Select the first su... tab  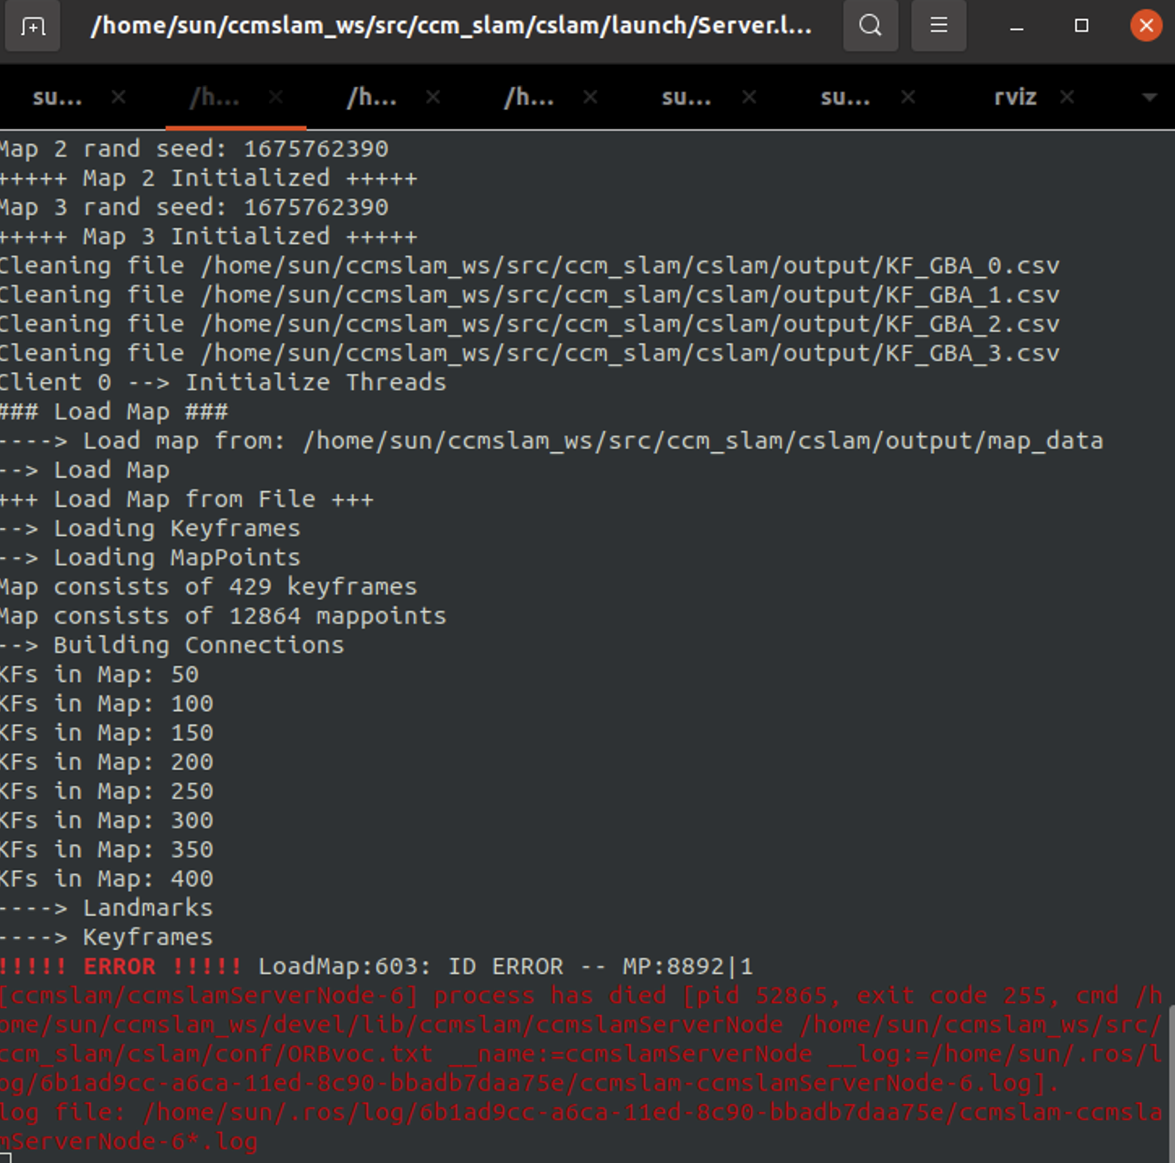tap(57, 97)
